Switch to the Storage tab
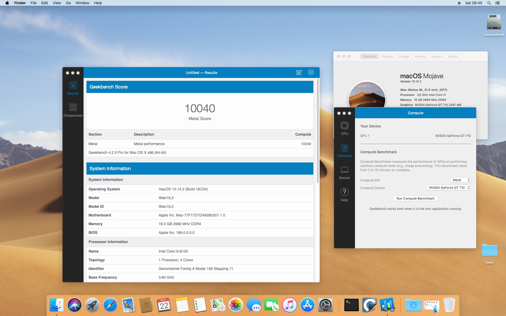 tap(403, 56)
